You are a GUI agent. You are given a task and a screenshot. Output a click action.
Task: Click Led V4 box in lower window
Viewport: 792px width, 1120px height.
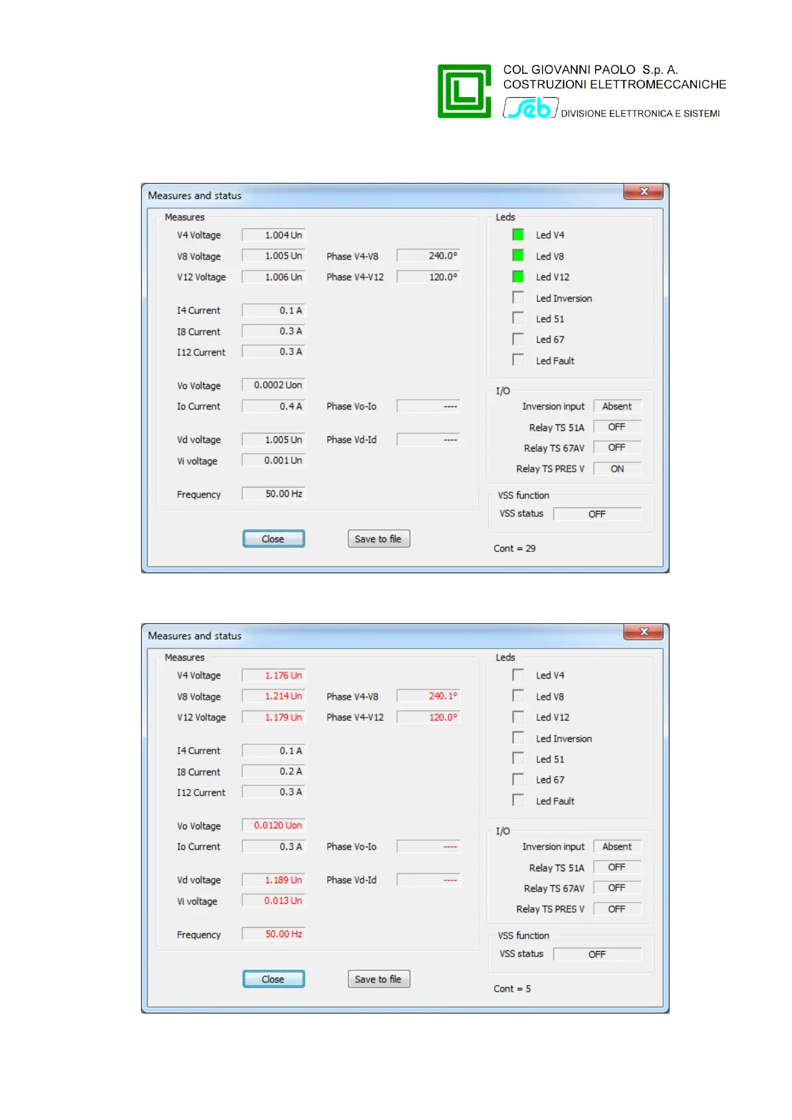pos(518,675)
